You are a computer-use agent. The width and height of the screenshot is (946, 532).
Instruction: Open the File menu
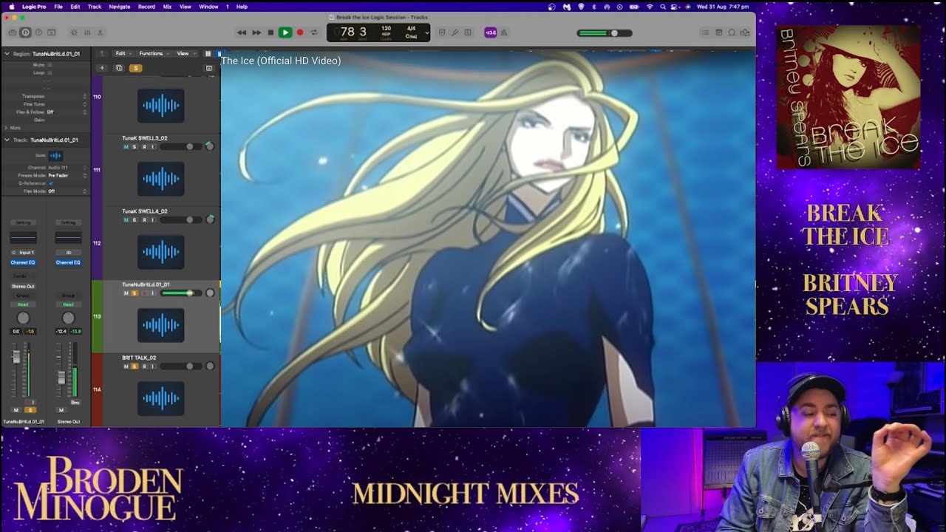click(x=58, y=7)
